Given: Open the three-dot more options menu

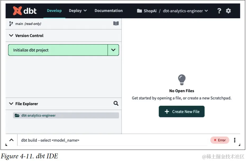Looking at the screenshot, I should coord(235,140).
